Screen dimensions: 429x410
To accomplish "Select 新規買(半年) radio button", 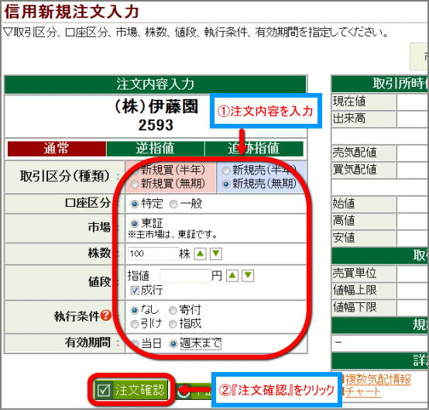I will [134, 171].
